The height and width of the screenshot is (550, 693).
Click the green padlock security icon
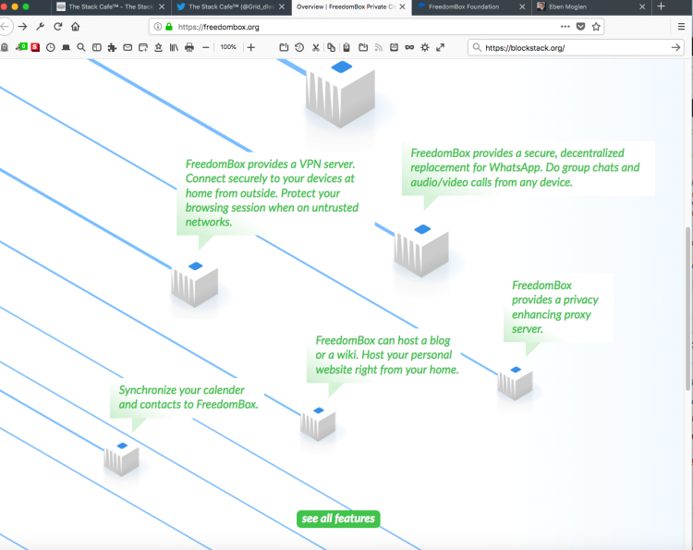(x=169, y=27)
